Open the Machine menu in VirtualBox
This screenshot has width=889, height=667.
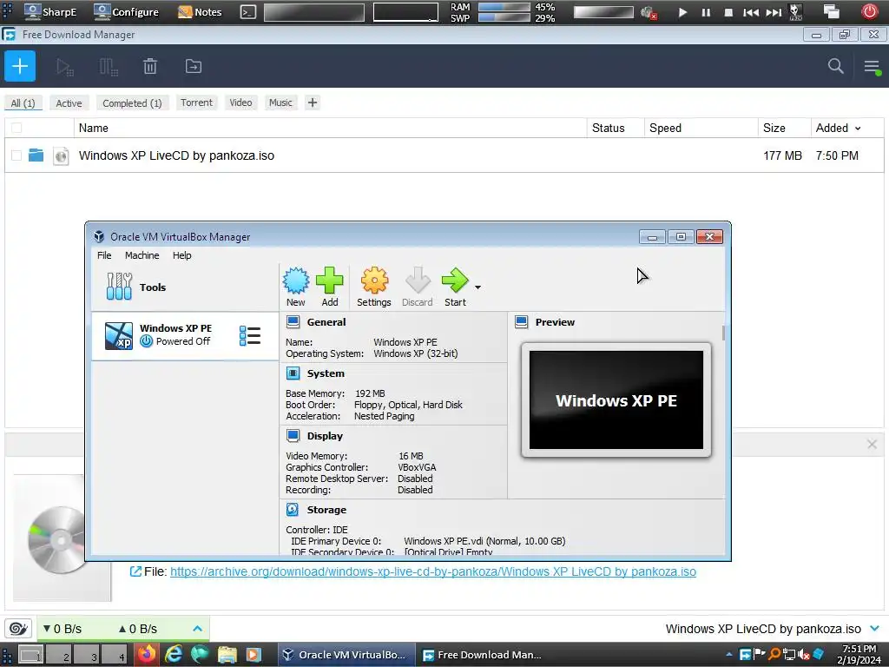pyautogui.click(x=142, y=255)
